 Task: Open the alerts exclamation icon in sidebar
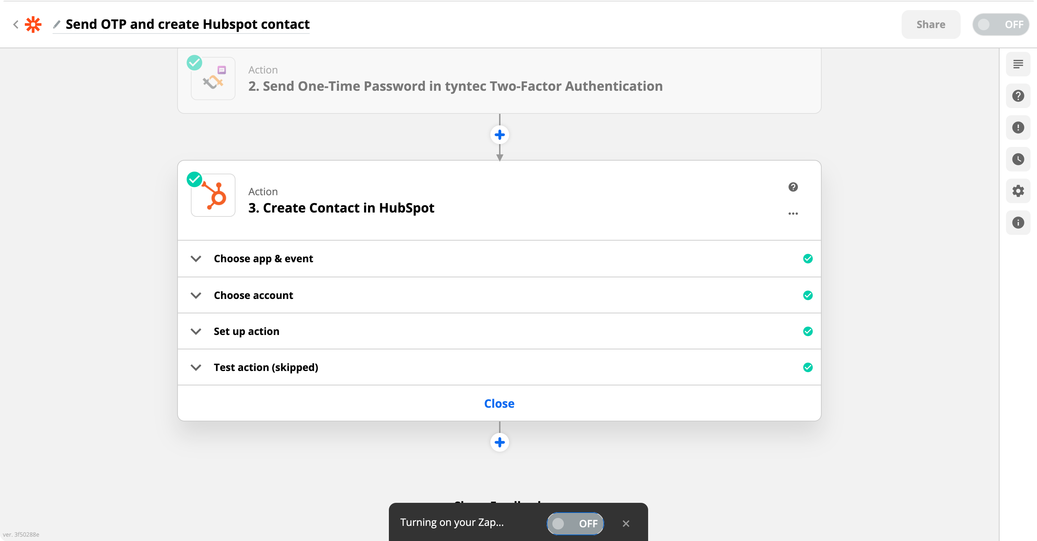tap(1018, 128)
